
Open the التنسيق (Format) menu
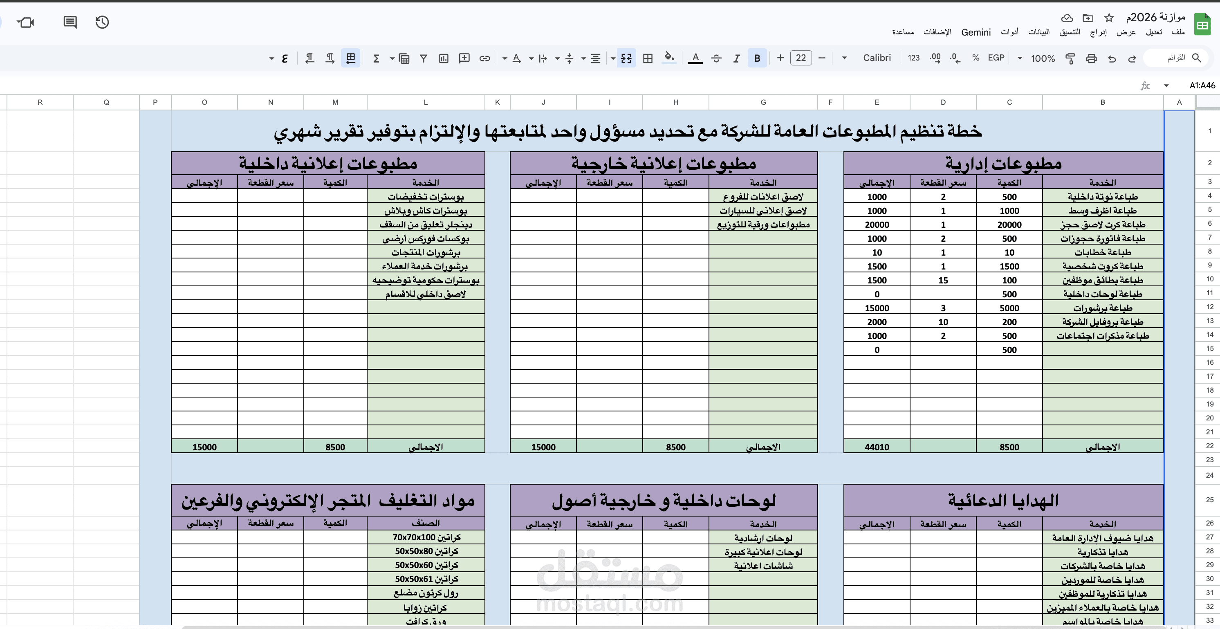coord(1070,32)
